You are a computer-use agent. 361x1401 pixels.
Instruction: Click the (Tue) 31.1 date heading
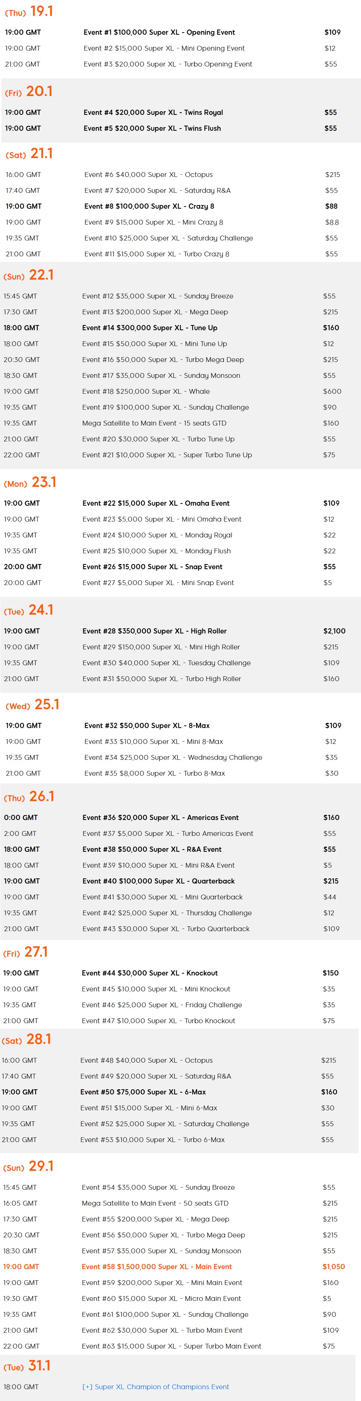(x=27, y=1366)
